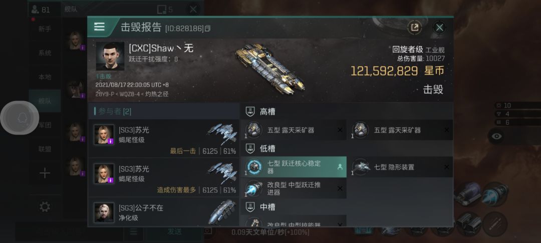Select the cloaking device module icon

coord(361,167)
